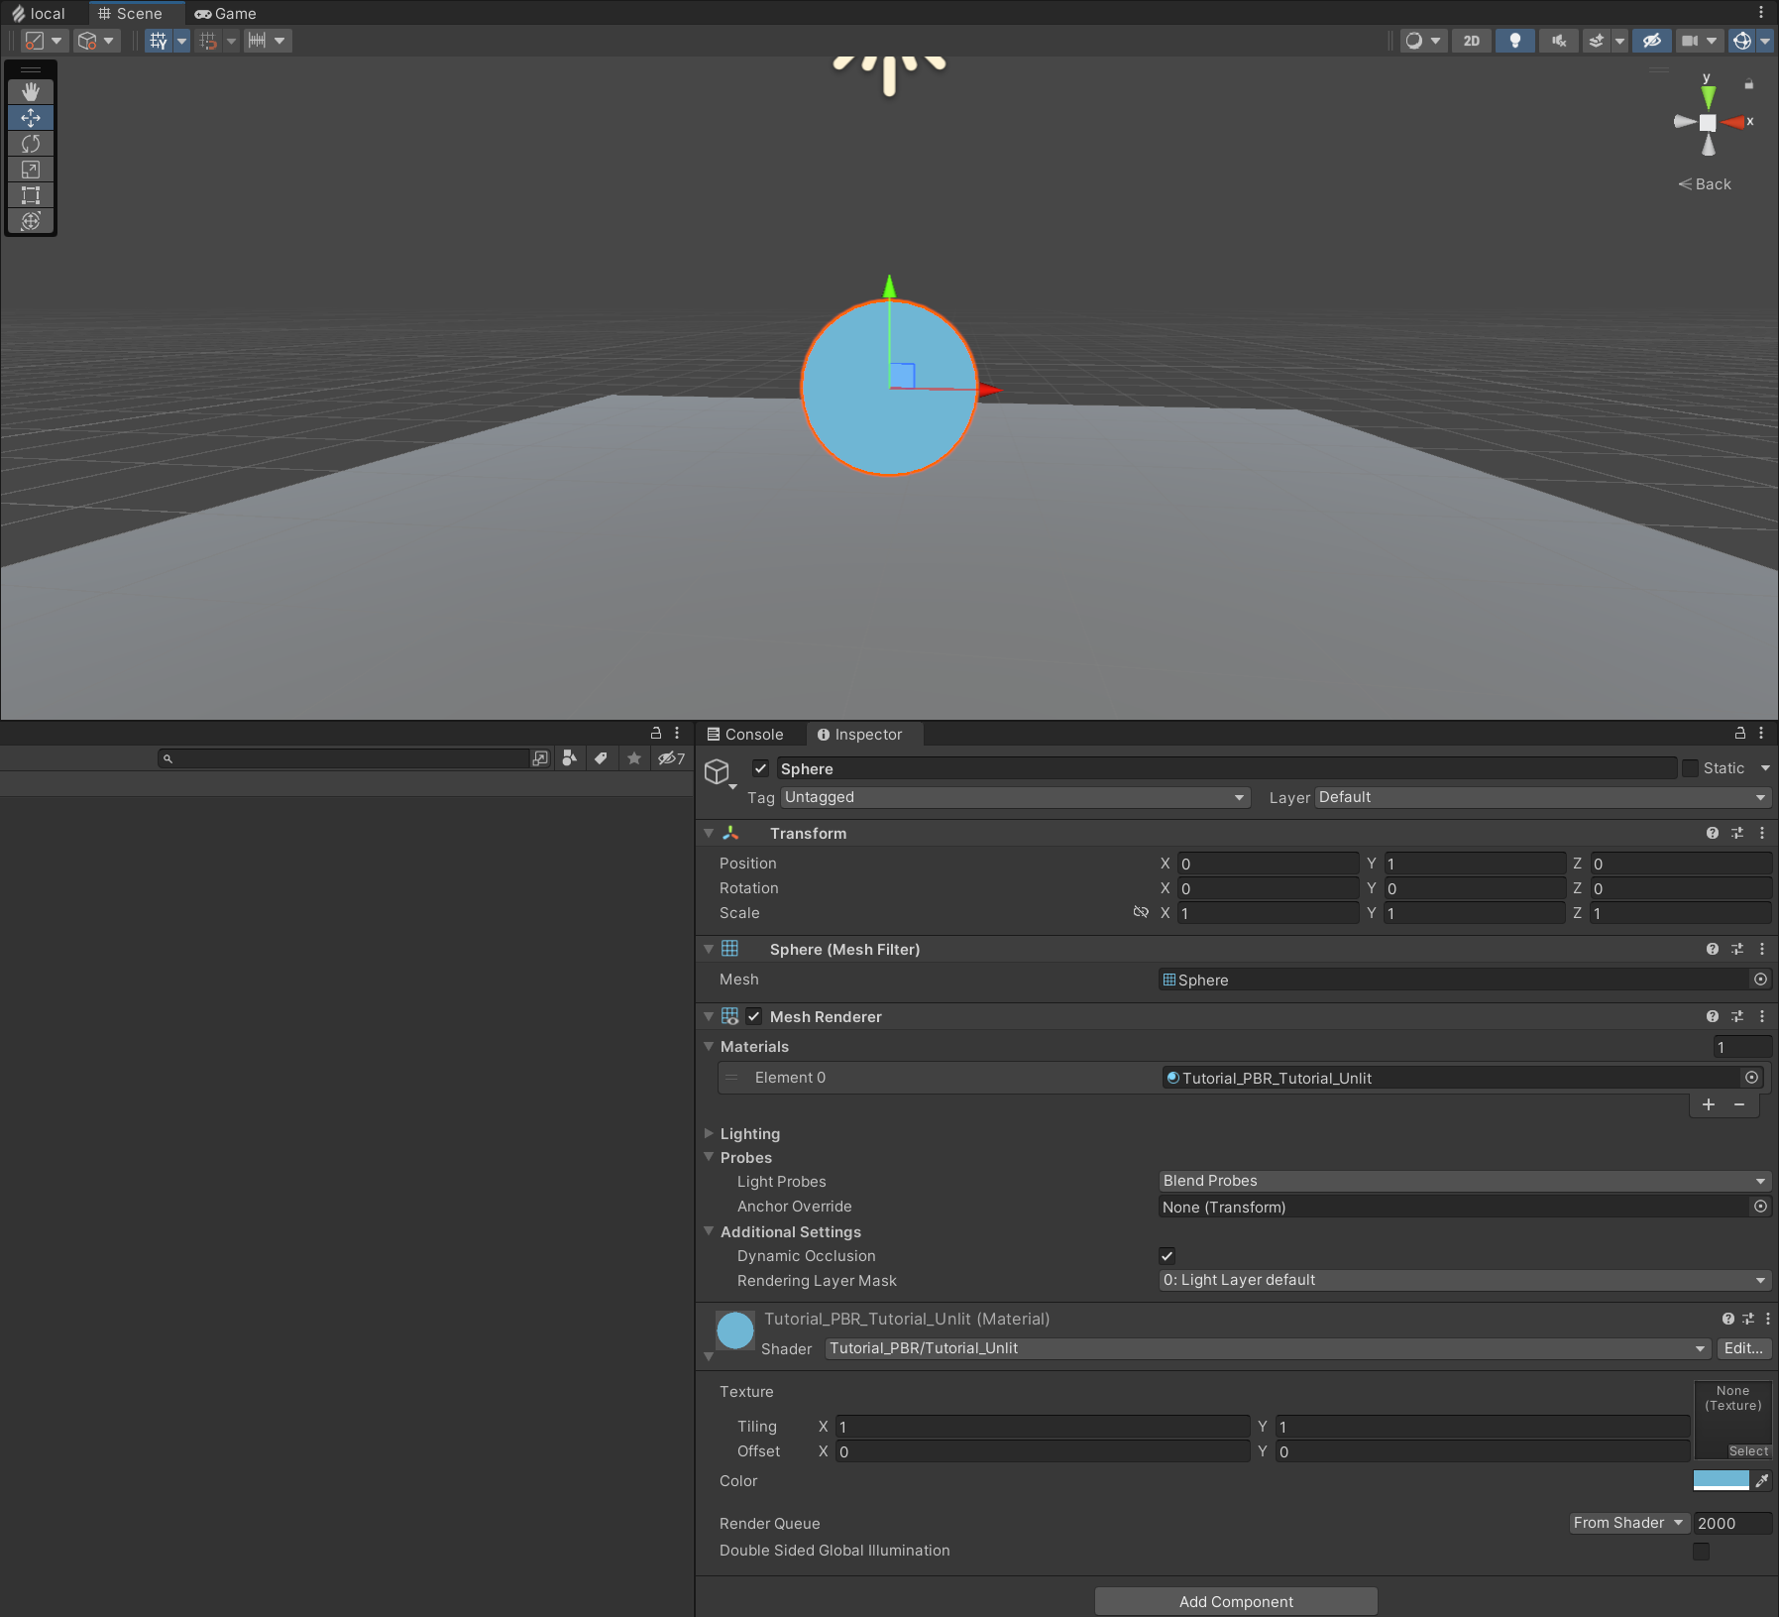Collapse the Transform component
The image size is (1779, 1617).
click(709, 833)
